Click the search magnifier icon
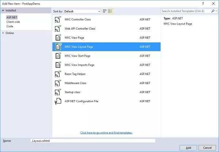 point(213,11)
